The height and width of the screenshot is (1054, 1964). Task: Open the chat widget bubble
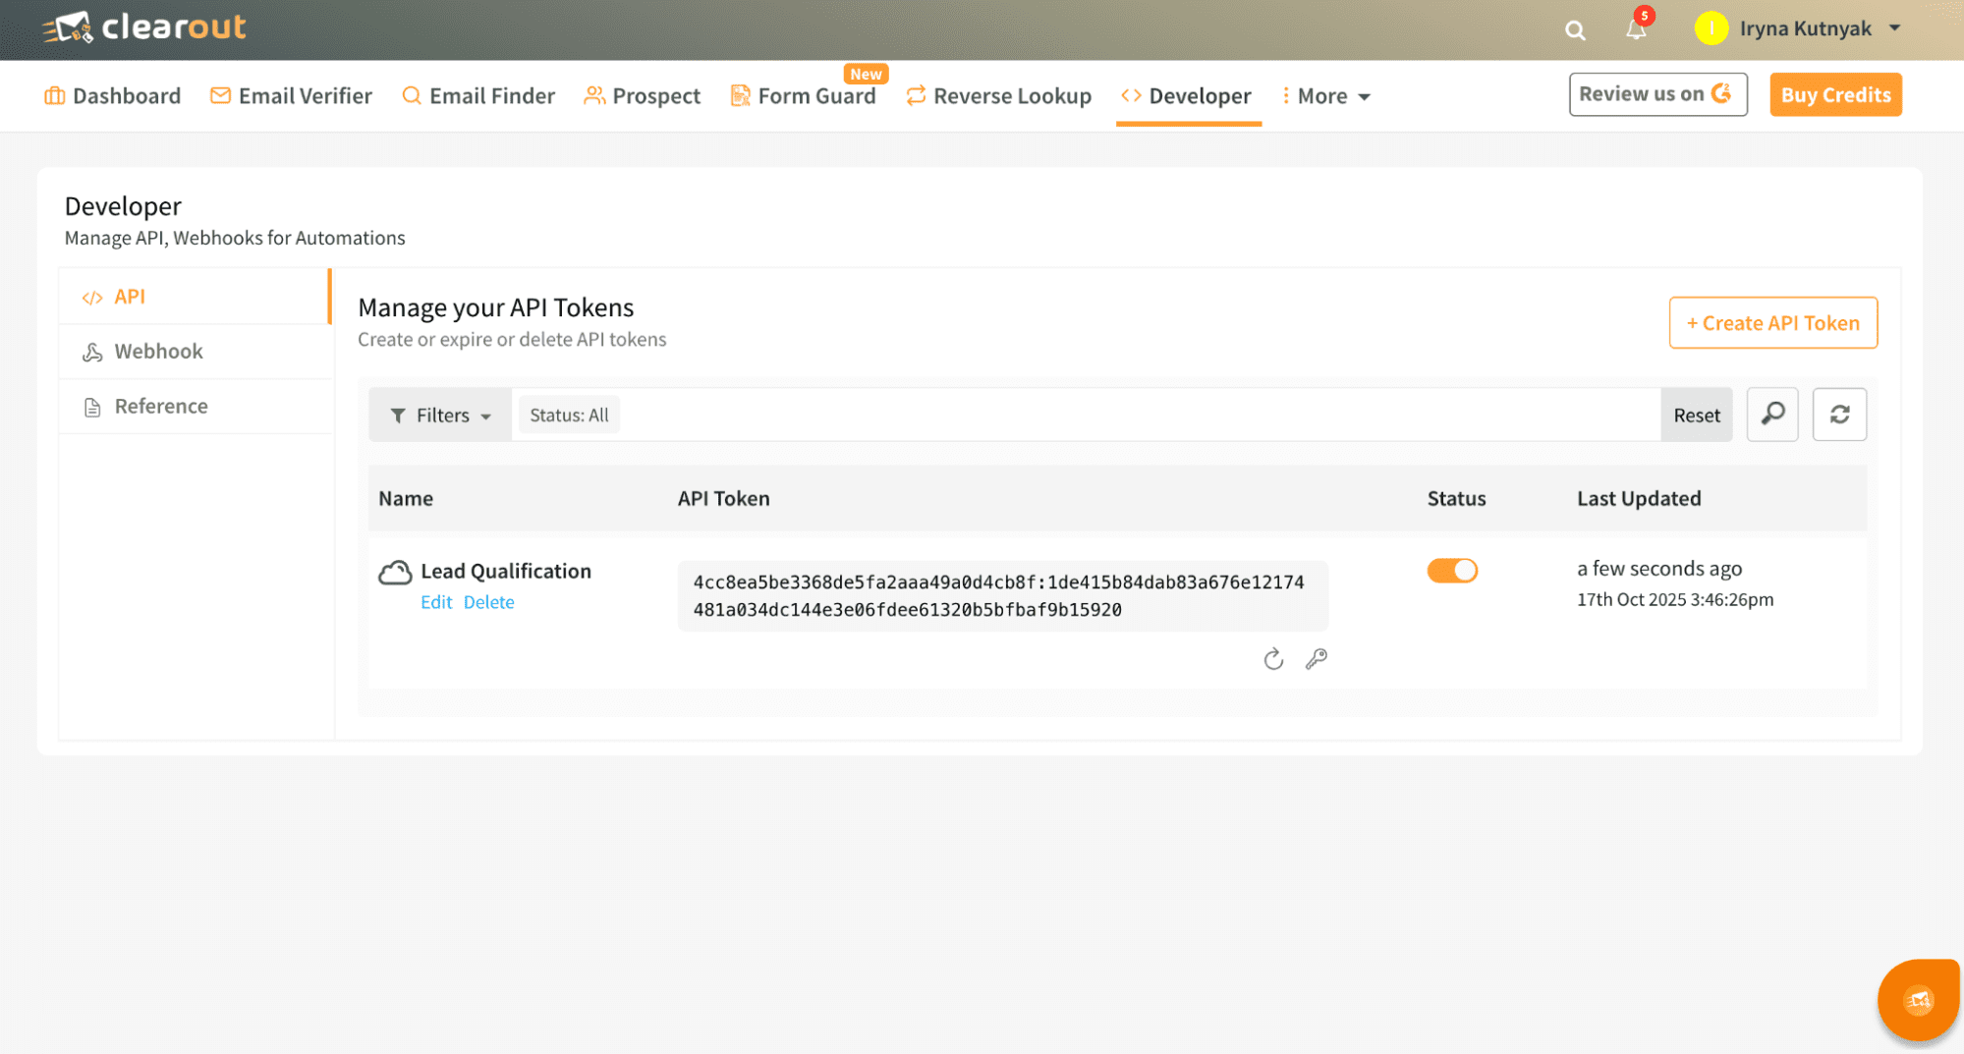click(x=1917, y=1000)
